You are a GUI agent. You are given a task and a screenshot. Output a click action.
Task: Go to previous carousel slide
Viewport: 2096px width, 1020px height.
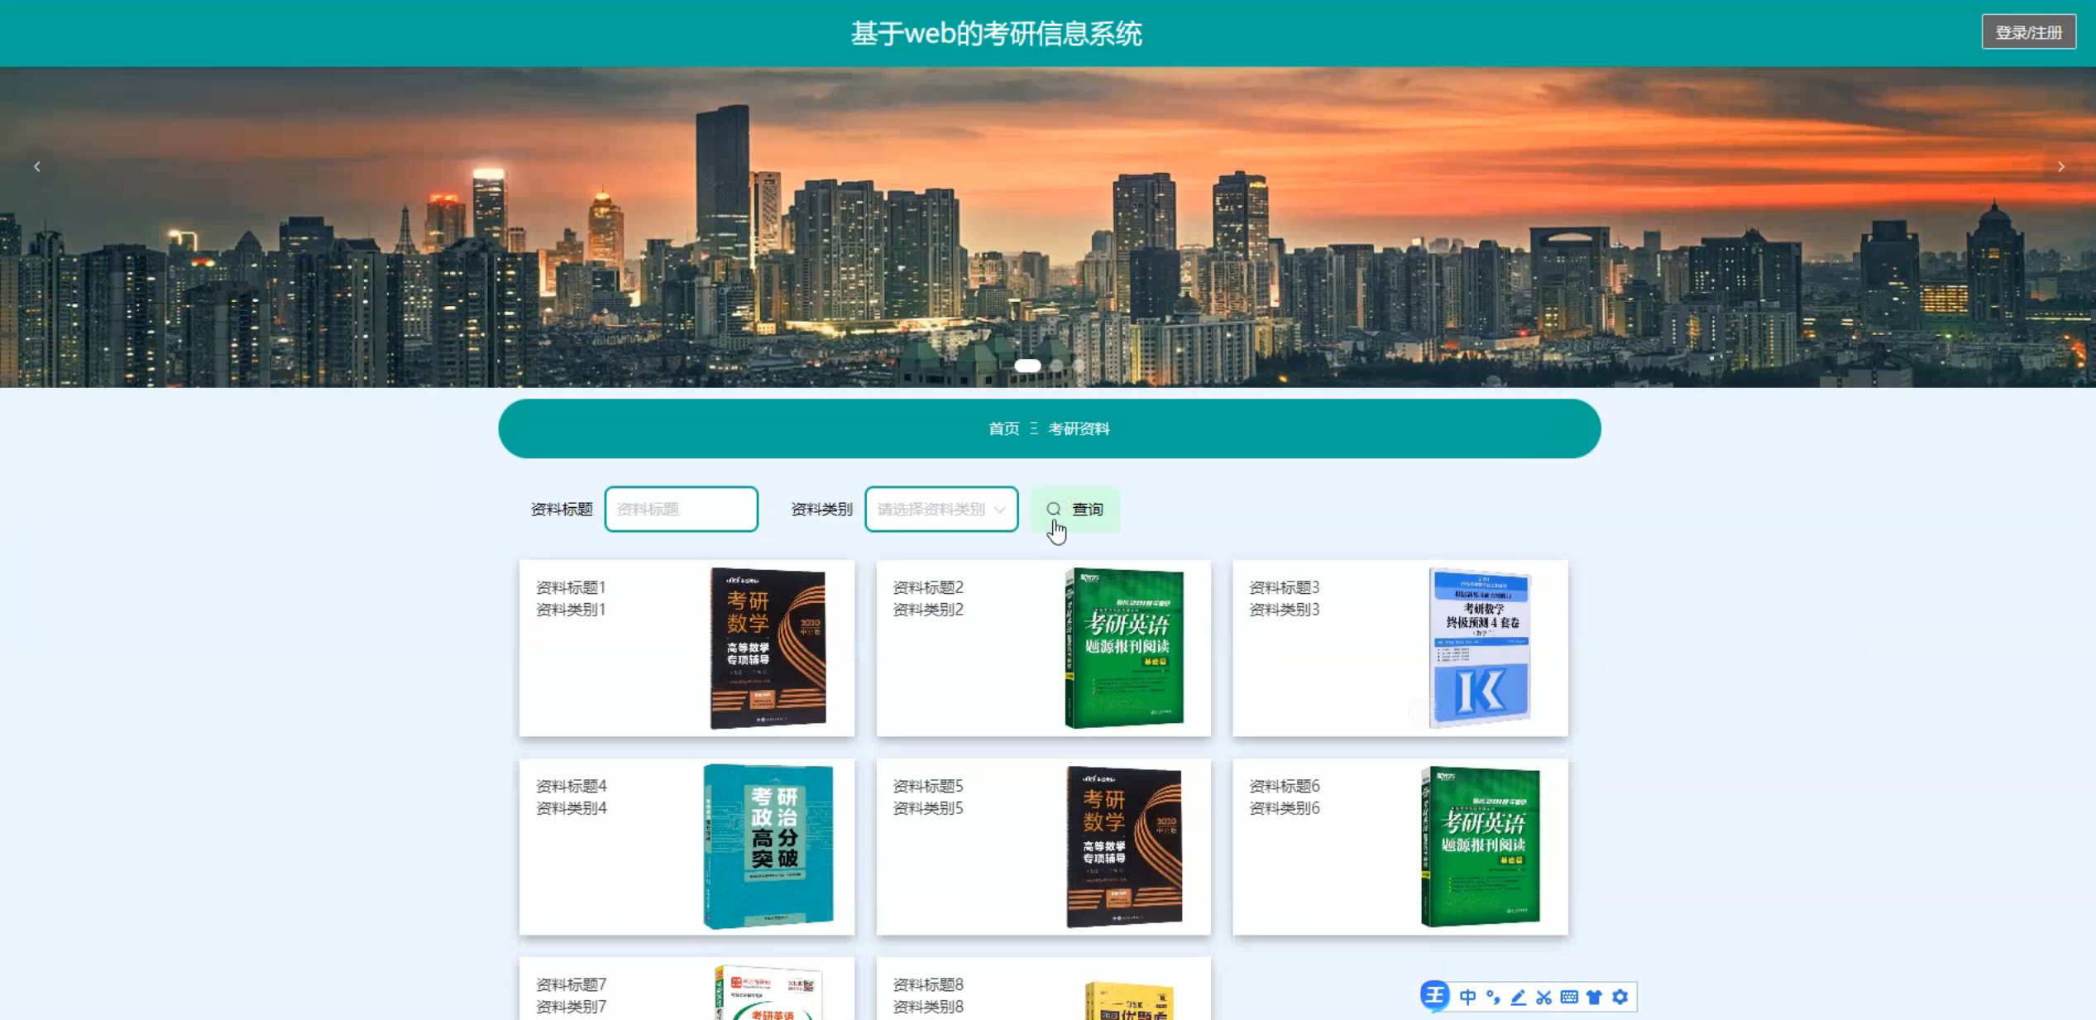[x=37, y=166]
